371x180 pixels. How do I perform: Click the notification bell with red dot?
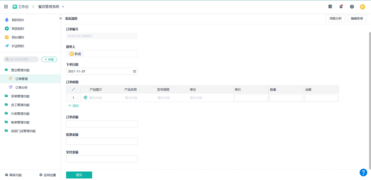click(341, 7)
